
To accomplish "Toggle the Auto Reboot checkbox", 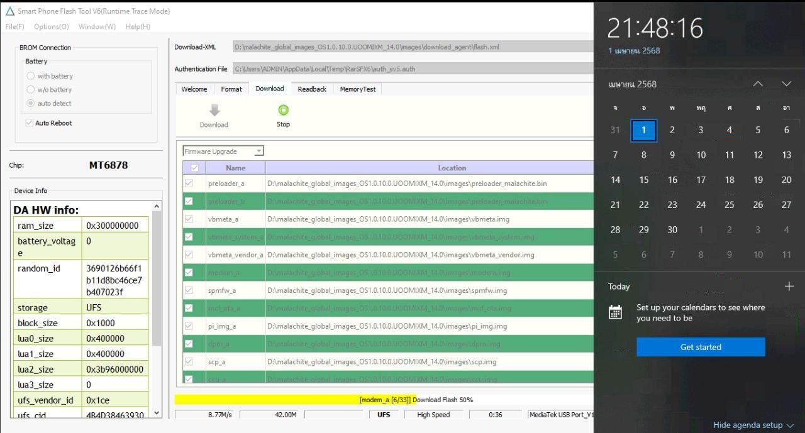I will 29,123.
